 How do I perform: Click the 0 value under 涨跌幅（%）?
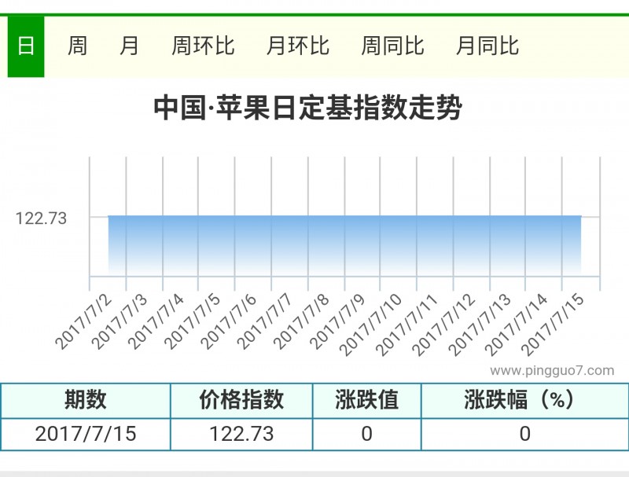tap(525, 434)
